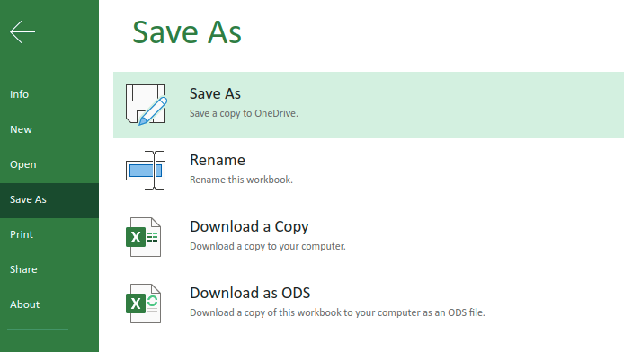Click 'Rename this workbook.' description
The width and height of the screenshot is (632, 352).
[242, 180]
